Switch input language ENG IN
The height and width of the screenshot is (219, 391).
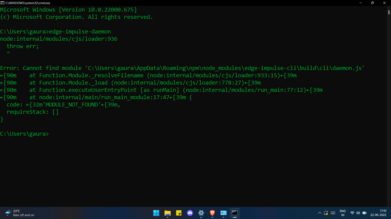(x=343, y=213)
